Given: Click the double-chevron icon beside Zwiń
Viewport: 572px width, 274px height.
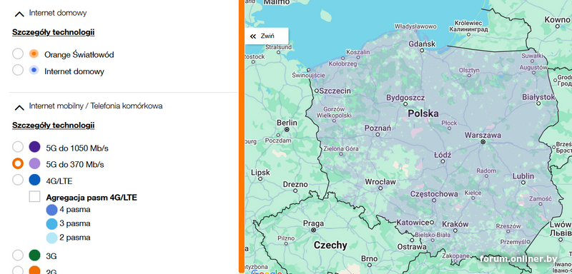Looking at the screenshot, I should [253, 36].
